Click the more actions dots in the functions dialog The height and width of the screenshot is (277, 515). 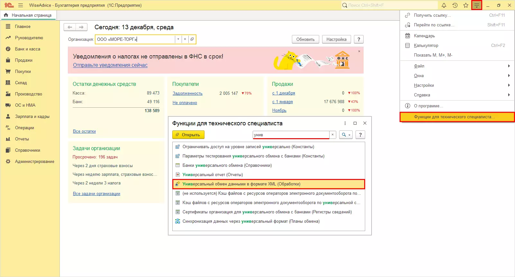(x=345, y=123)
